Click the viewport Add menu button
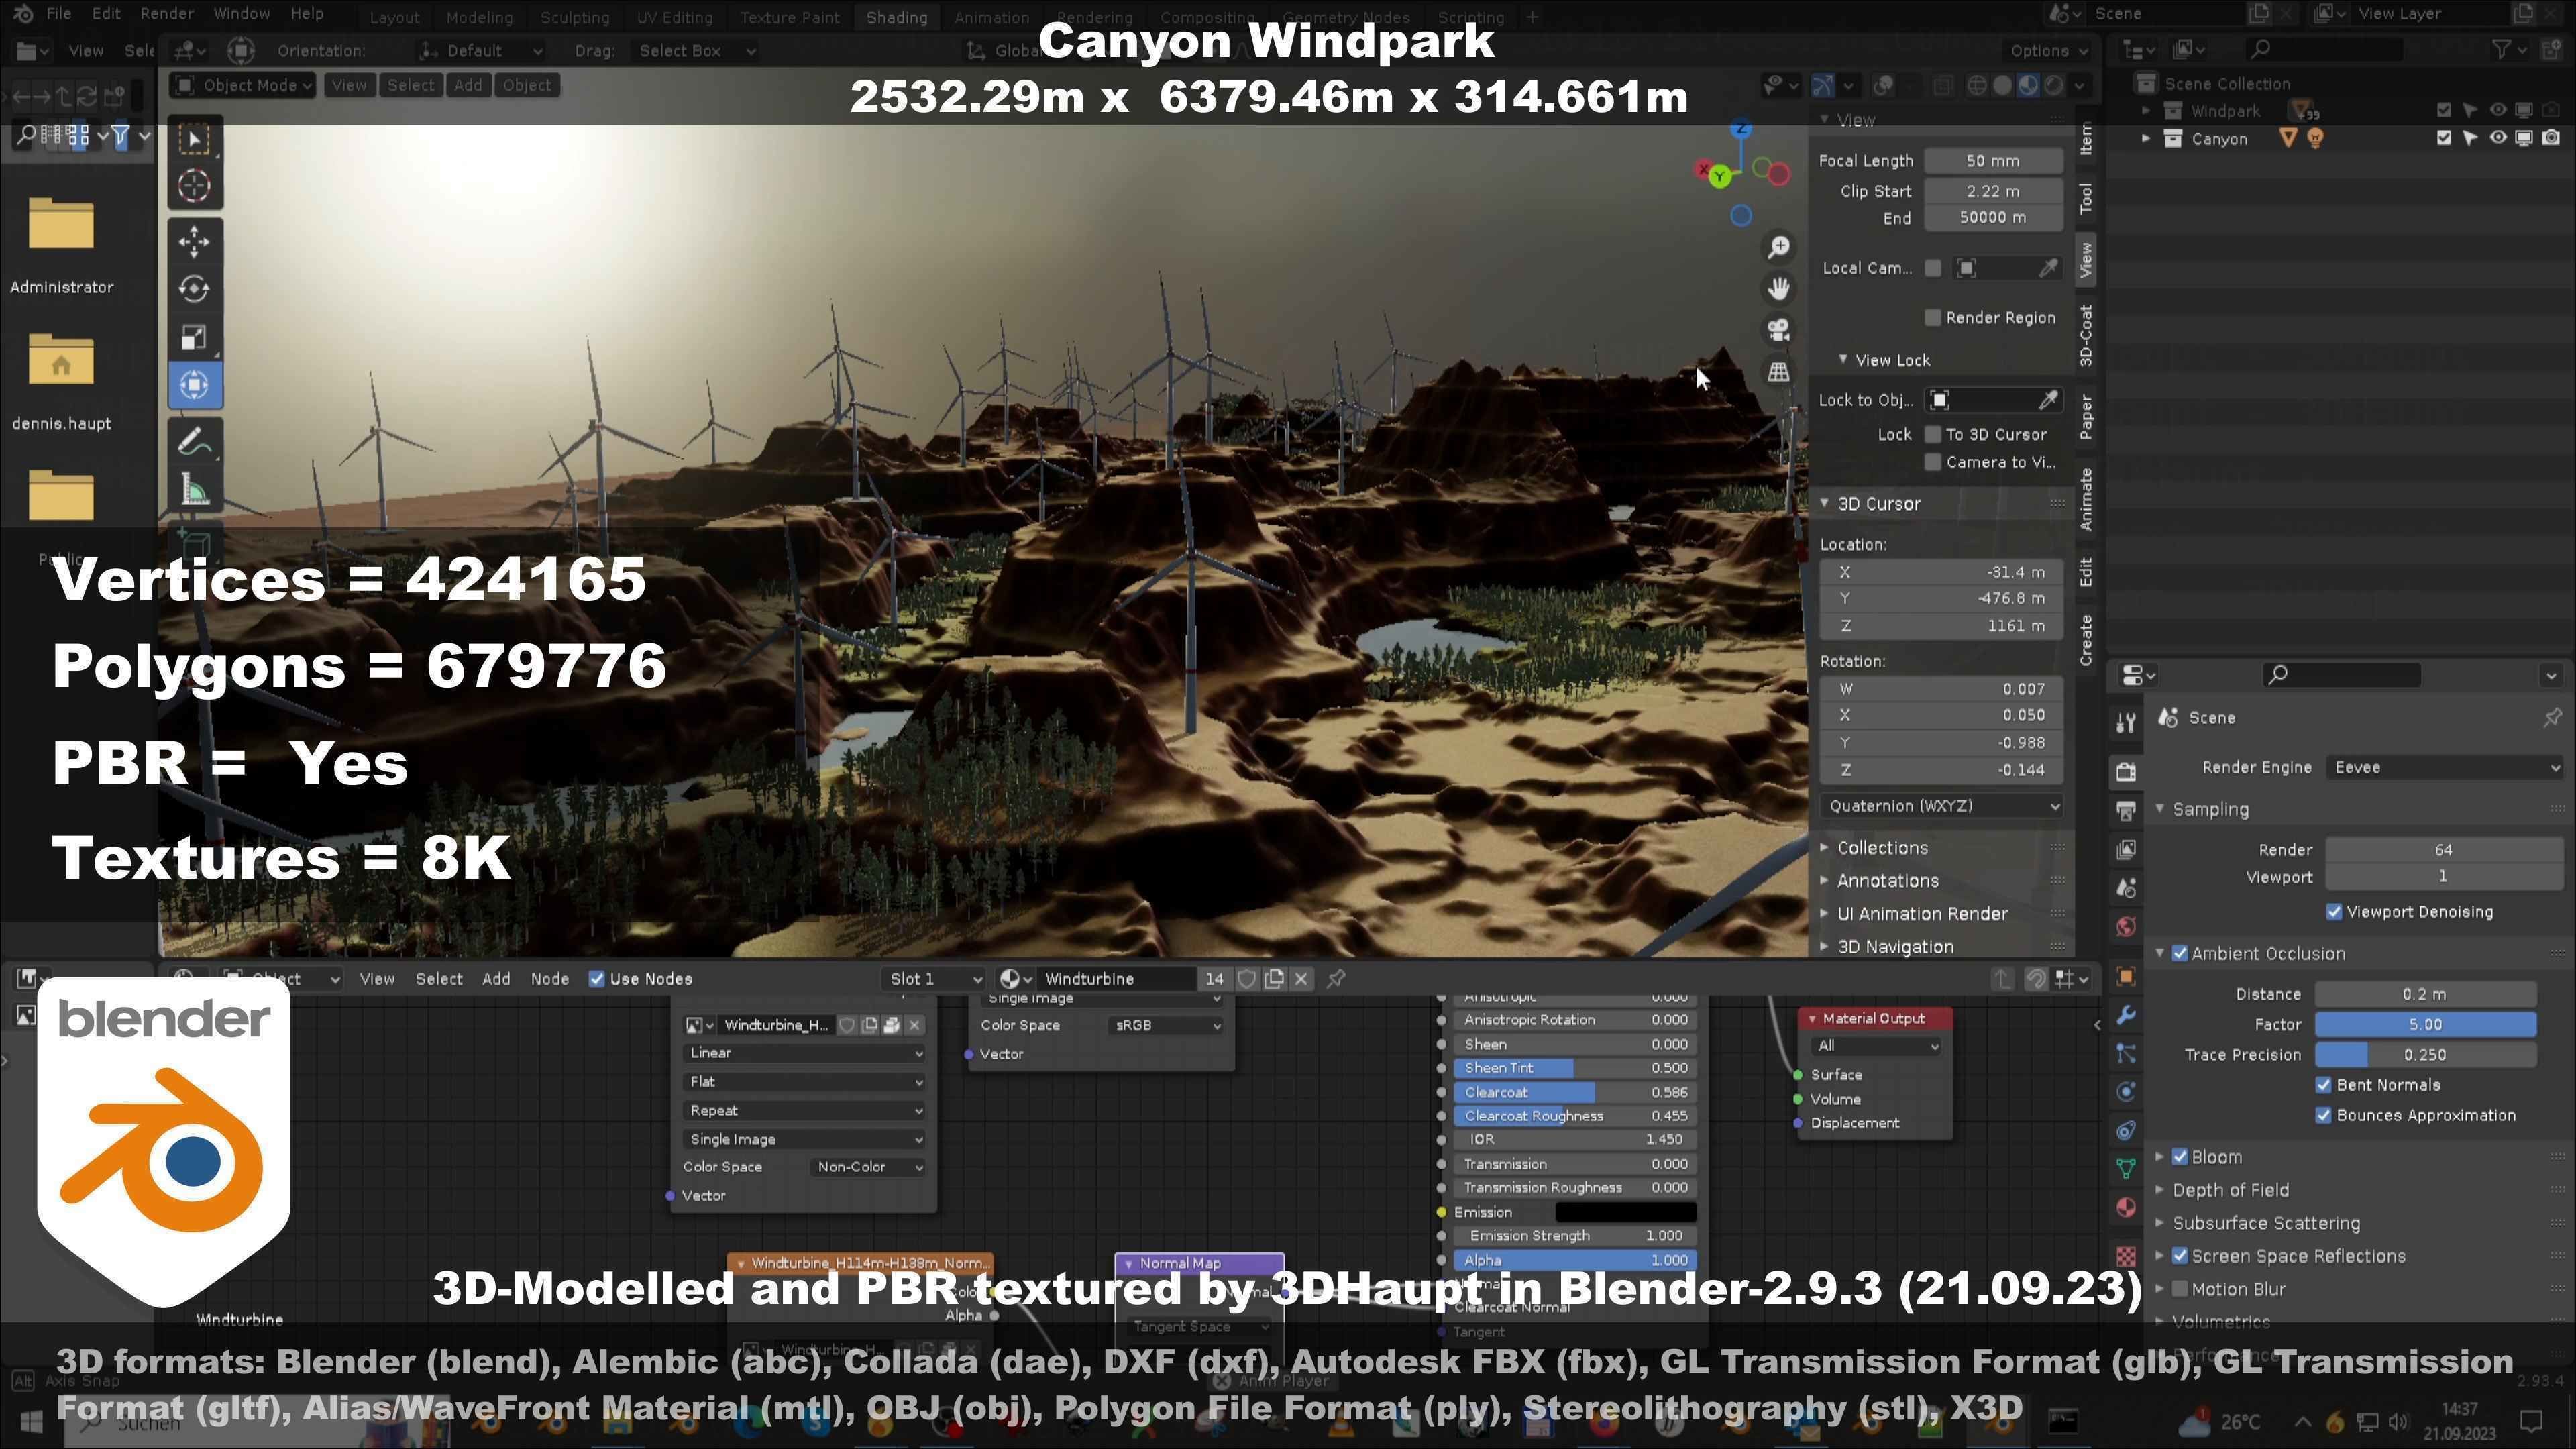The width and height of the screenshot is (2576, 1449). click(x=467, y=85)
